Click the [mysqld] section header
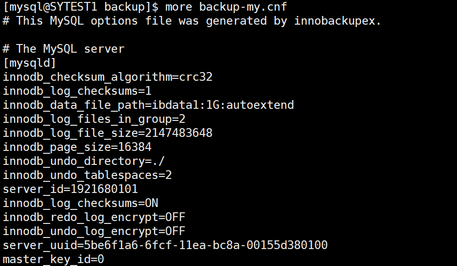457x266 pixels. point(30,63)
